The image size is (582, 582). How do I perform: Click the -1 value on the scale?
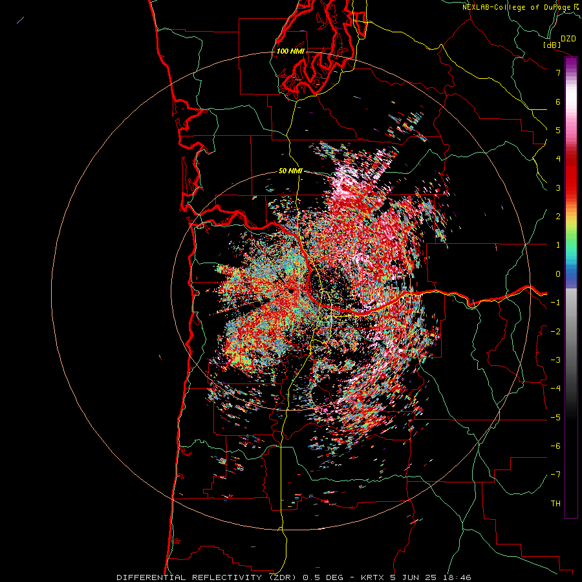555,302
